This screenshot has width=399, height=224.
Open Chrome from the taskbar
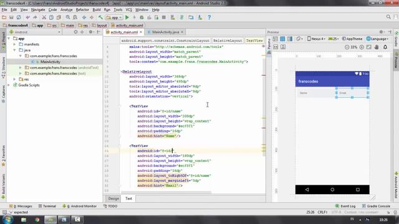click(x=37, y=220)
